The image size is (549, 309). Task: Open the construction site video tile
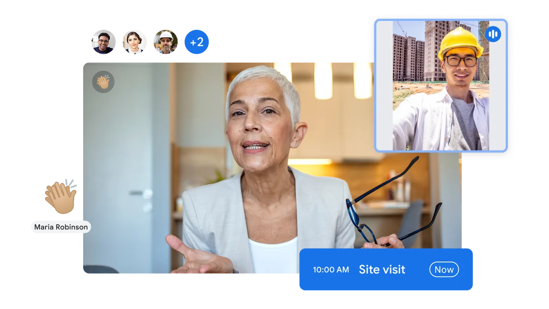point(441,85)
